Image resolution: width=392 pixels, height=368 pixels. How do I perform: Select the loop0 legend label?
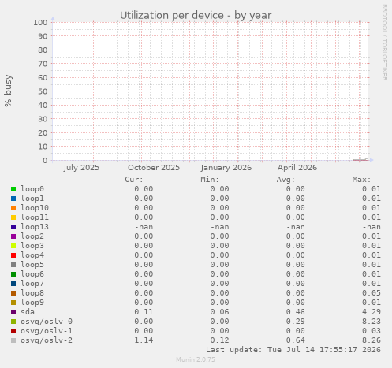pyautogui.click(x=32, y=189)
